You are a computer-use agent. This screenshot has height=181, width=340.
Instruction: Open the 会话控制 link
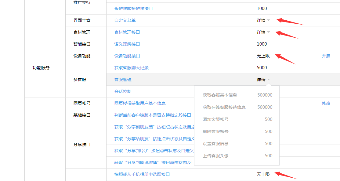pyautogui.click(x=123, y=91)
